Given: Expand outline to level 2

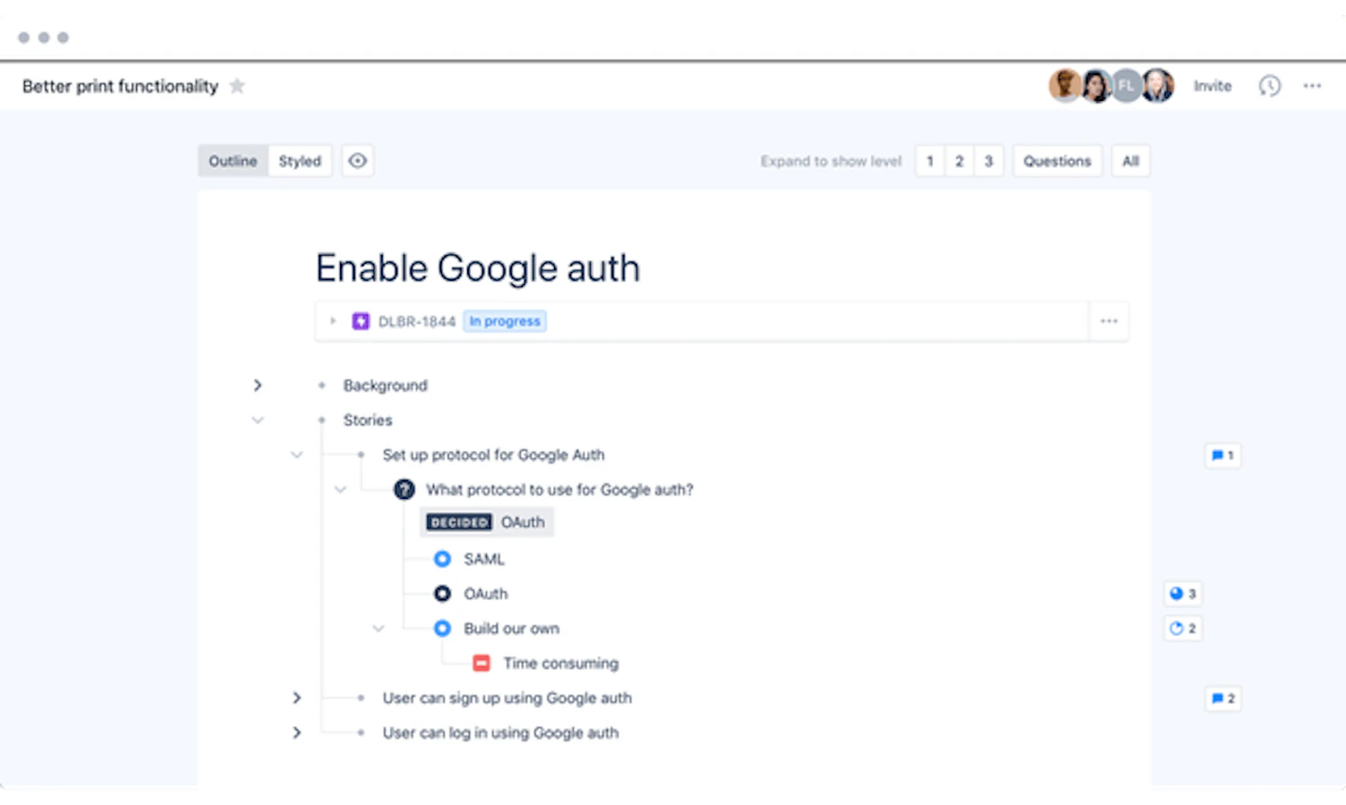Looking at the screenshot, I should coord(959,161).
